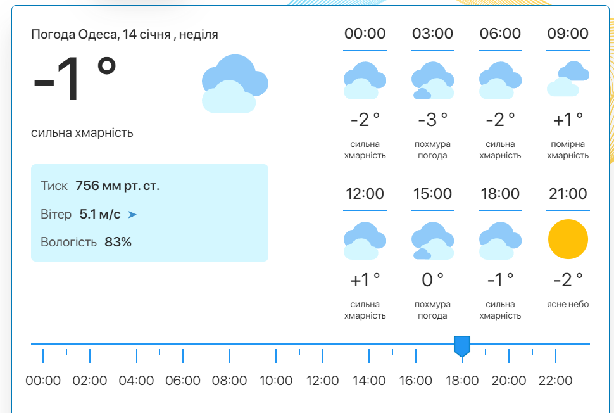
Task: Click the overcast cloud icon under 15:00
Action: [x=432, y=241]
